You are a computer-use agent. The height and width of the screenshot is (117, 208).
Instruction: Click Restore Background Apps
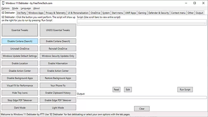pos(58,78)
